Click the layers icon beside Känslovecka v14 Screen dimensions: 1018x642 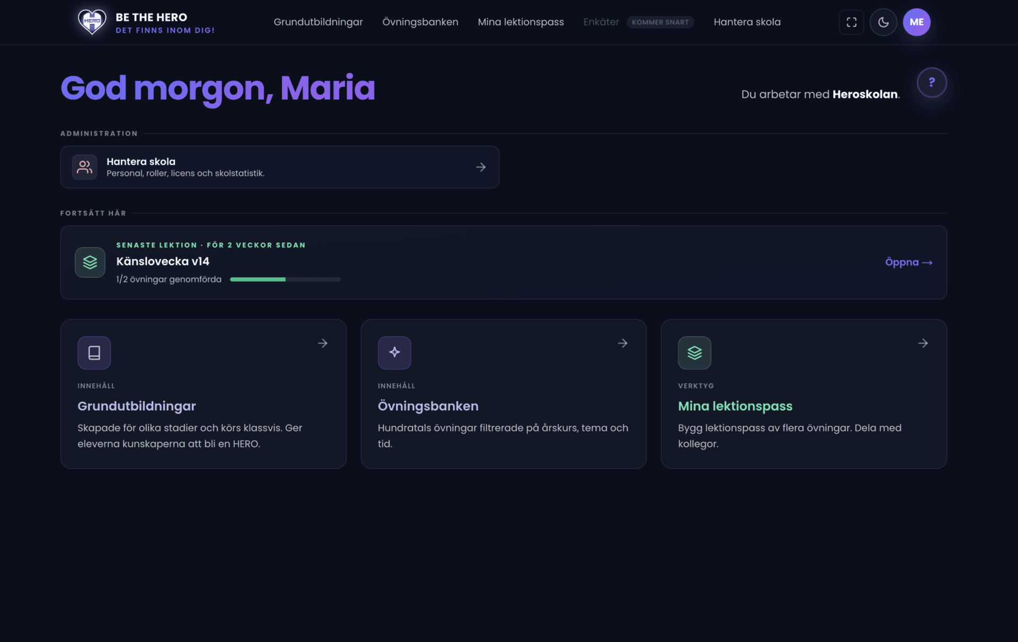pos(90,262)
